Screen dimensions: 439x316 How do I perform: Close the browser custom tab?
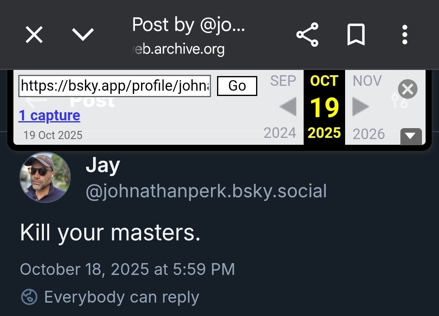tap(34, 35)
